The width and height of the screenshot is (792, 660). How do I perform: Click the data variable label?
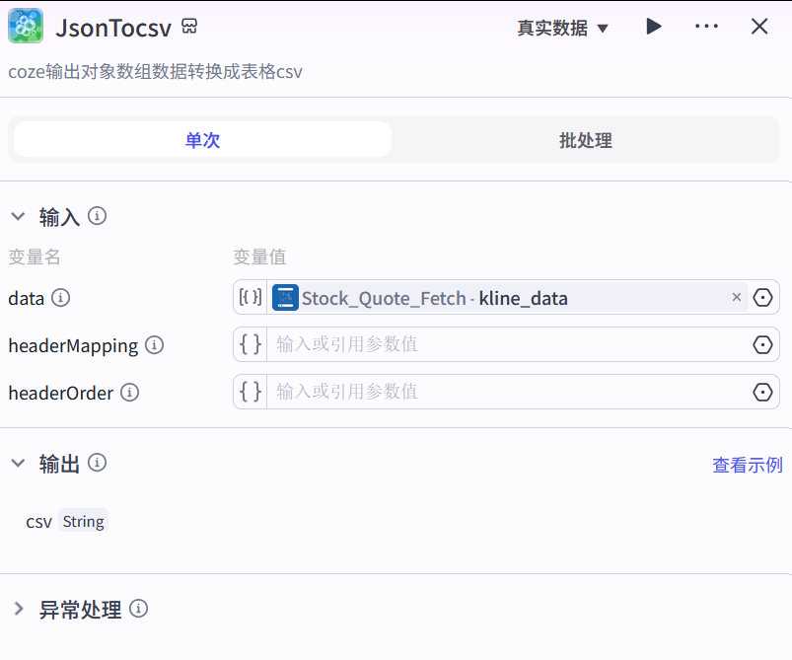tap(27, 298)
